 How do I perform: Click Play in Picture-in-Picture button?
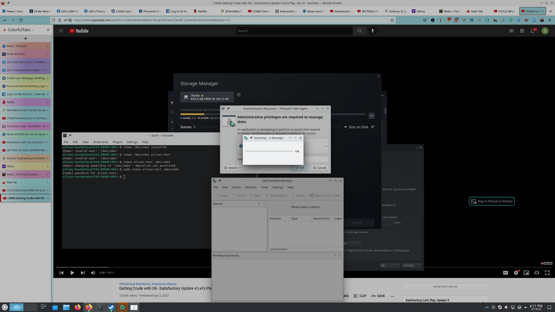coord(491,201)
